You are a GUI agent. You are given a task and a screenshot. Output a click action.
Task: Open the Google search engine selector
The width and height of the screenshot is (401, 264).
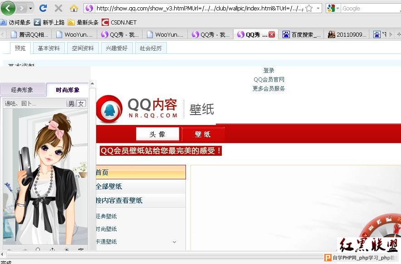(x=333, y=9)
